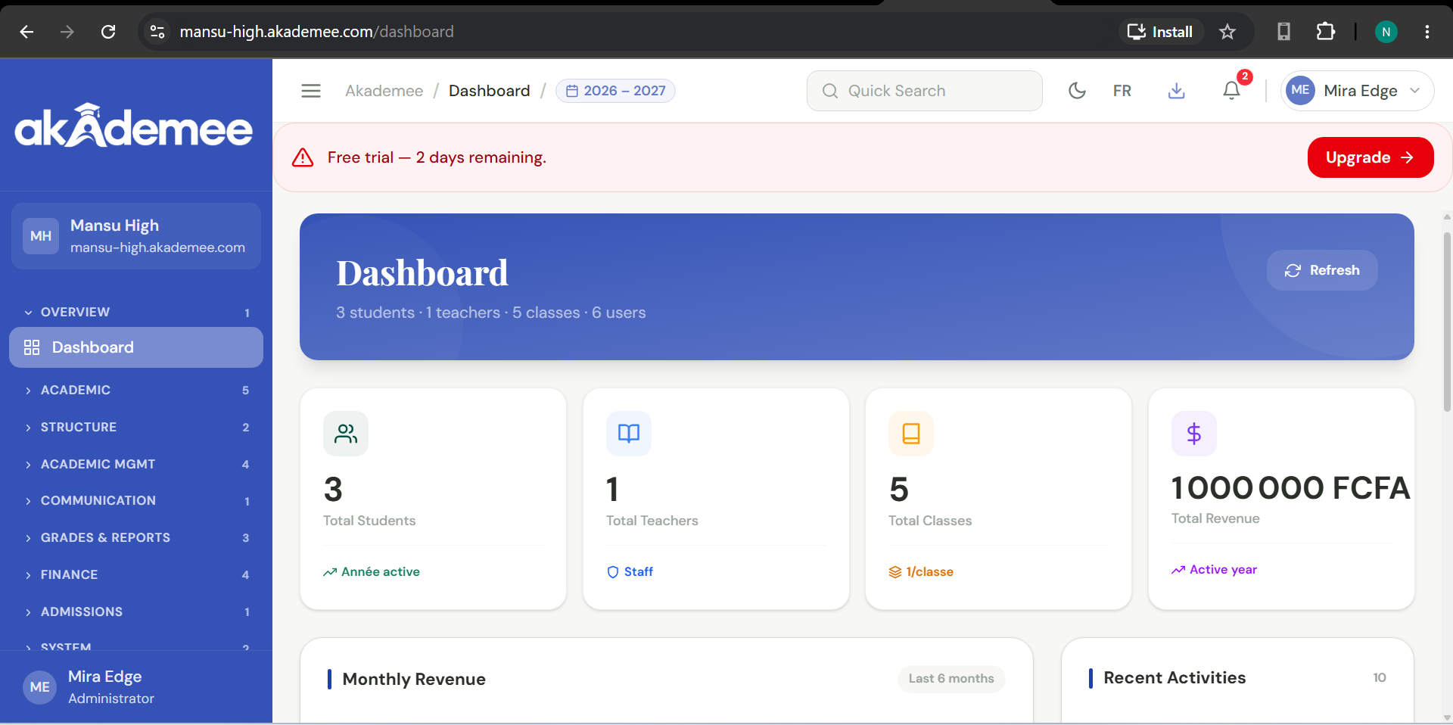1453x725 pixels.
Task: Click the students icon on the Total Students card
Action: coord(346,434)
